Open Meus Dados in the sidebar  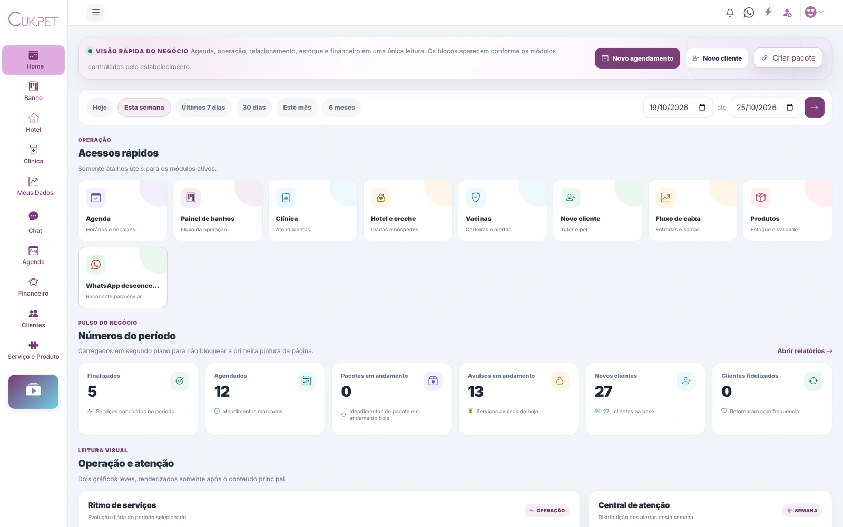35,186
